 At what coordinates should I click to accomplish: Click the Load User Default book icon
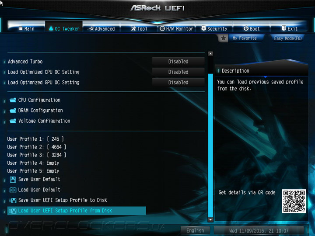13,190
